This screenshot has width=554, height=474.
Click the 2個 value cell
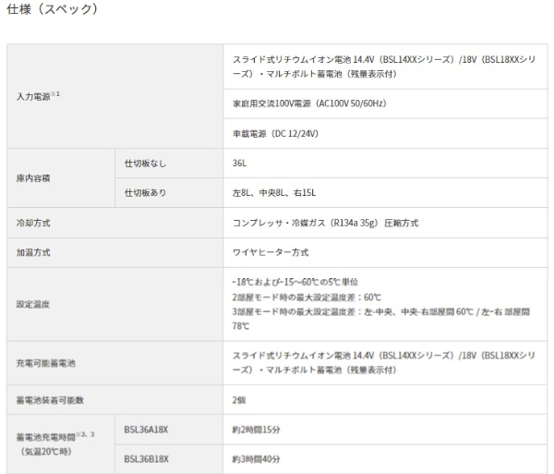(385, 400)
